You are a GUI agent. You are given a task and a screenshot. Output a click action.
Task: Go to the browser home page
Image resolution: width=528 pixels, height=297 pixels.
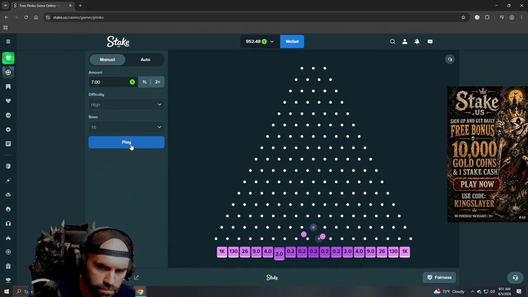coord(36,17)
